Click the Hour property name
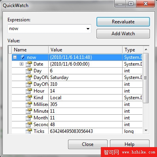The width and height of the screenshot is (157, 157). (39, 91)
